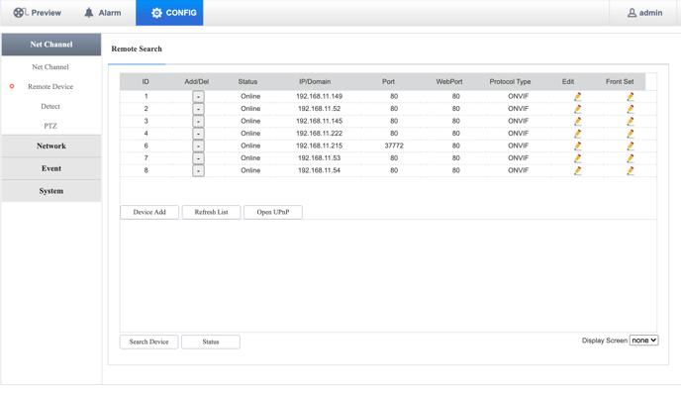The image size is (681, 393).
Task: Open the Display Screen dropdown
Action: [x=644, y=341]
